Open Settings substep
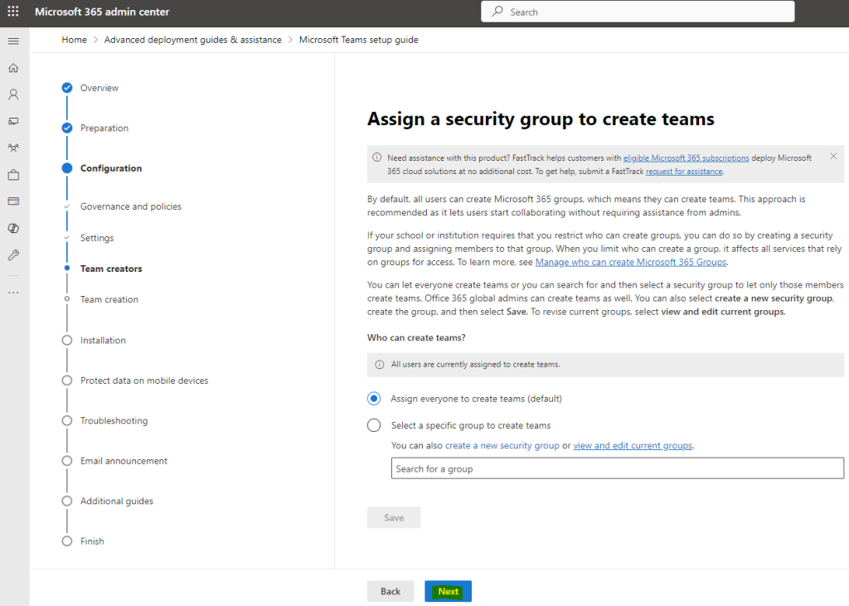The width and height of the screenshot is (849, 606). (97, 238)
